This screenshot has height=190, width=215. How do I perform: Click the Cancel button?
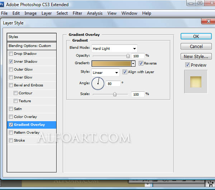pyautogui.click(x=196, y=46)
